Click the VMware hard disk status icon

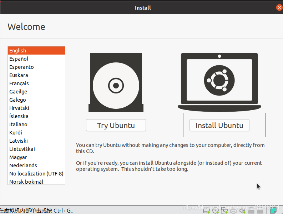click(207, 210)
